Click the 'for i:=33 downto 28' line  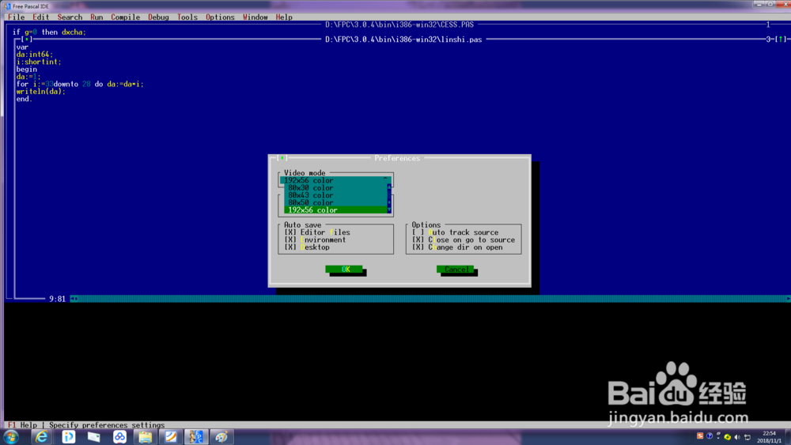tap(80, 84)
